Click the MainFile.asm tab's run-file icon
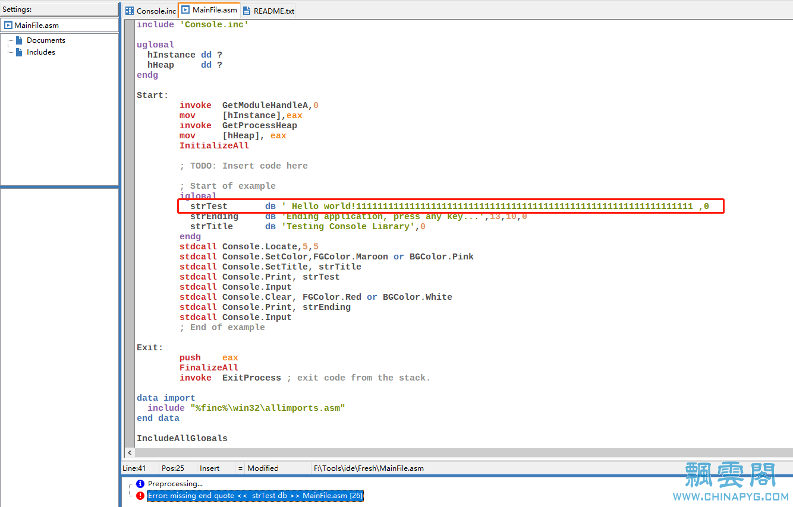793x507 pixels. tap(185, 10)
